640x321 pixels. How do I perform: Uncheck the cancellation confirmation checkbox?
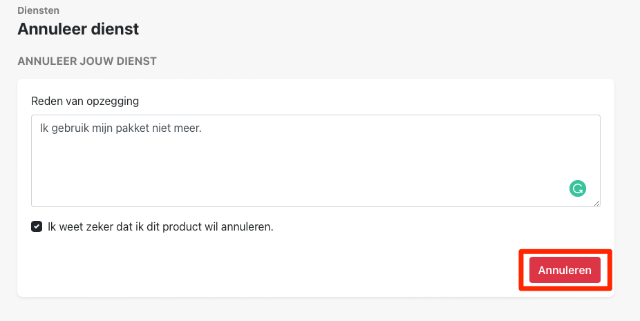(x=37, y=226)
